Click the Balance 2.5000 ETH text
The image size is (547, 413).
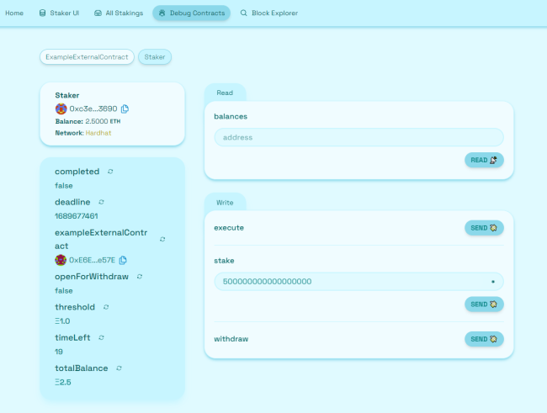(88, 121)
